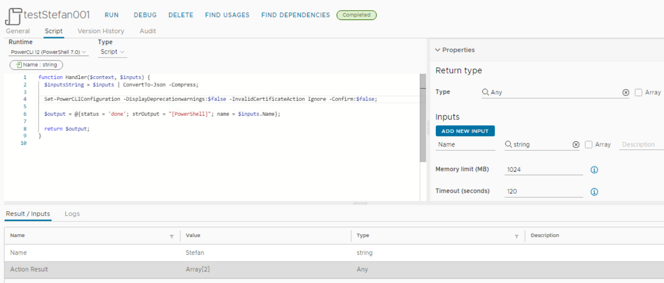
Task: Click the Value column header
Action: (193, 235)
